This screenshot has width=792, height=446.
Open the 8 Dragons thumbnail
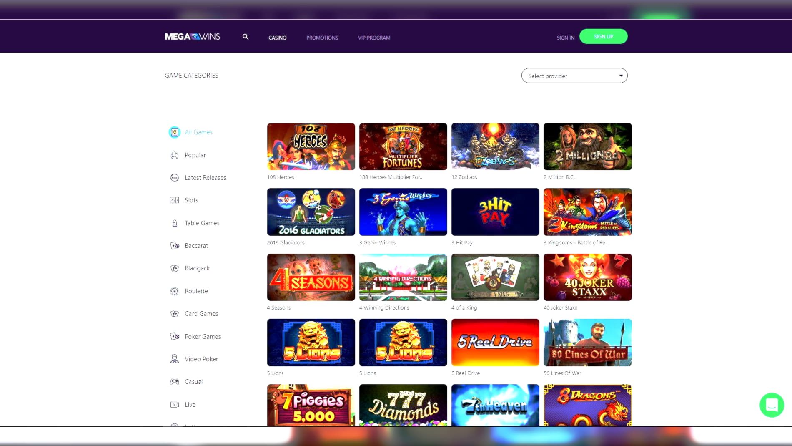tap(587, 405)
